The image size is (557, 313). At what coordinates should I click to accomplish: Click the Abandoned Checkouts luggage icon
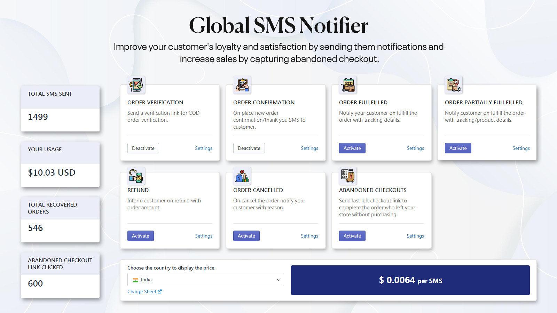pyautogui.click(x=348, y=176)
